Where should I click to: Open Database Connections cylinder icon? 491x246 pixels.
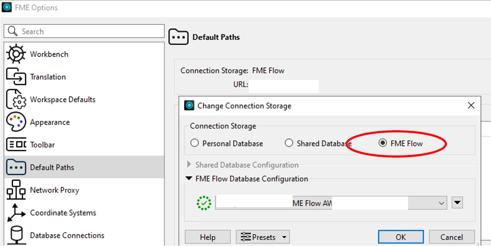(16, 235)
